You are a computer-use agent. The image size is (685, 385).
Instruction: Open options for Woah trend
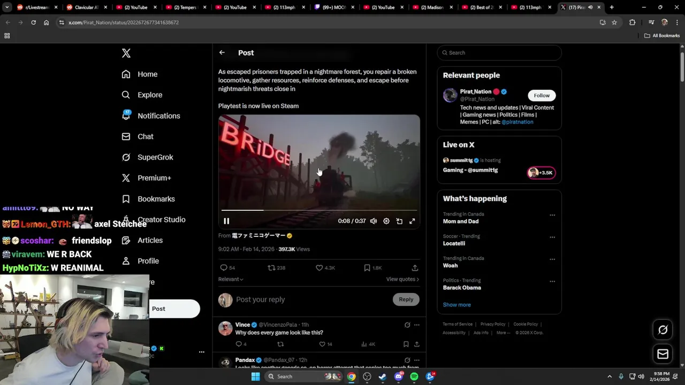click(x=552, y=259)
